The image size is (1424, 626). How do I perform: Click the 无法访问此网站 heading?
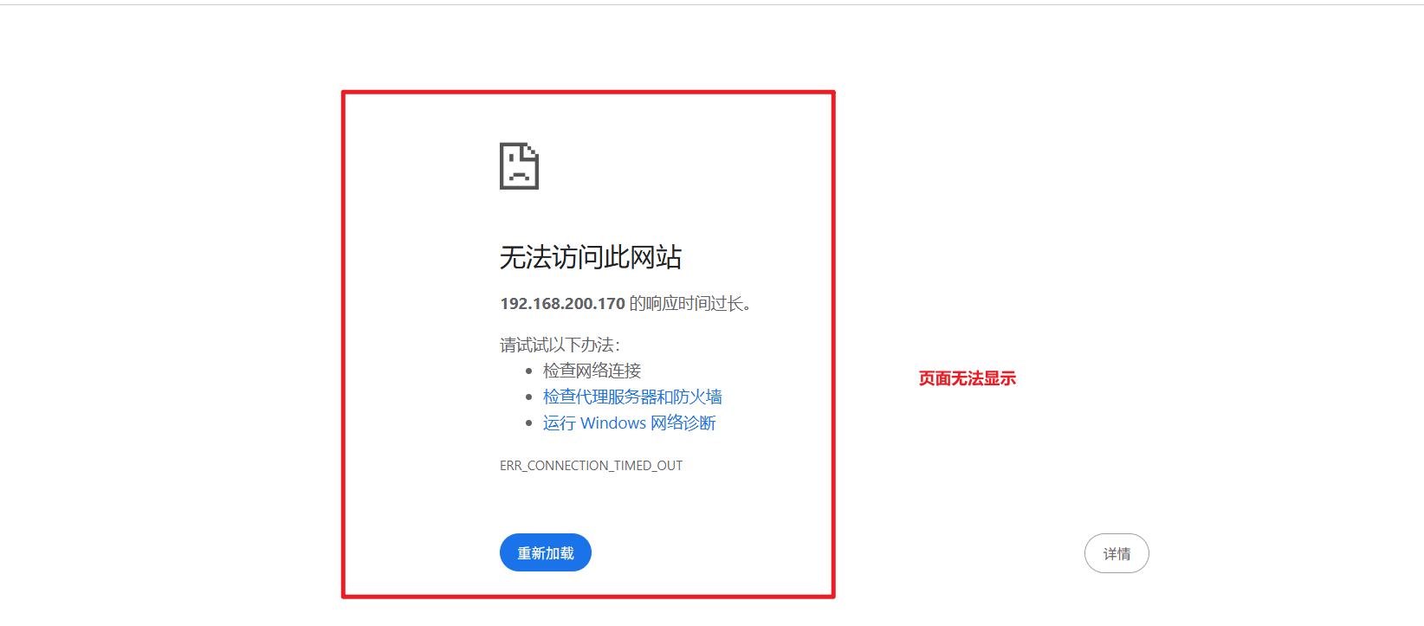[591, 257]
